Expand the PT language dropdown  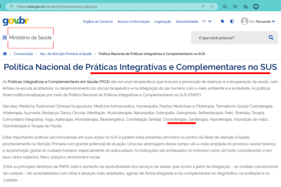(x=207, y=22)
